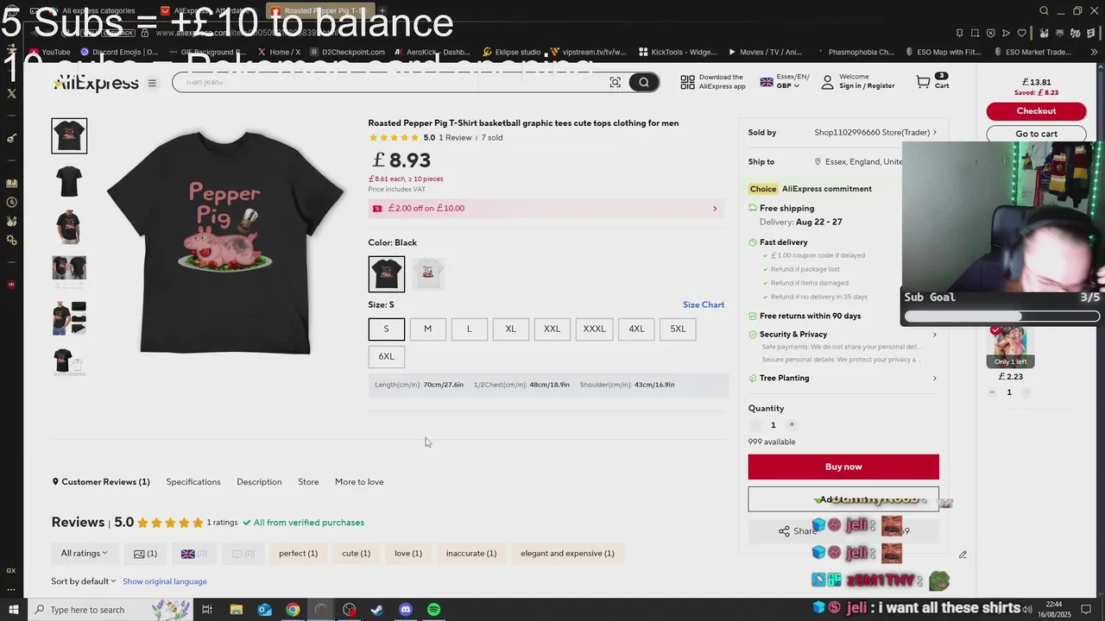Open Discord from taskbar
Screen dimensions: 1105x621
coord(406,610)
